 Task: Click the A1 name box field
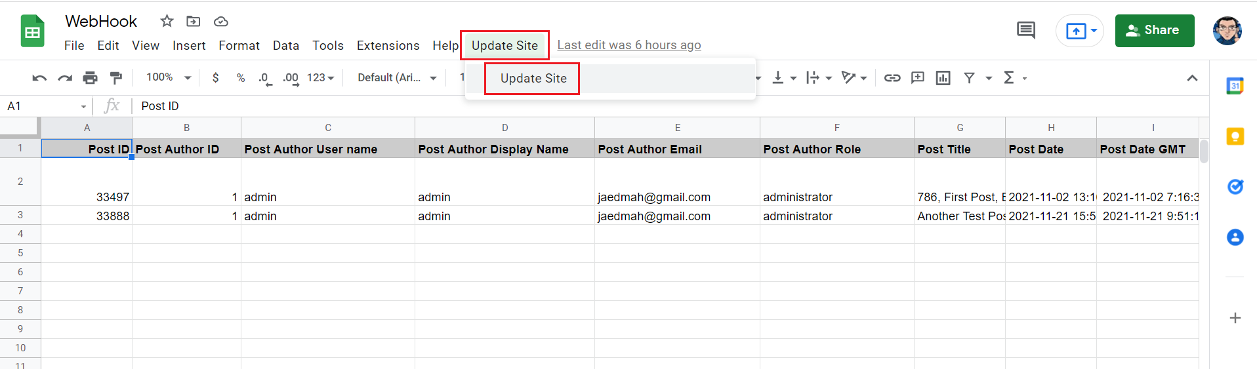pos(46,106)
